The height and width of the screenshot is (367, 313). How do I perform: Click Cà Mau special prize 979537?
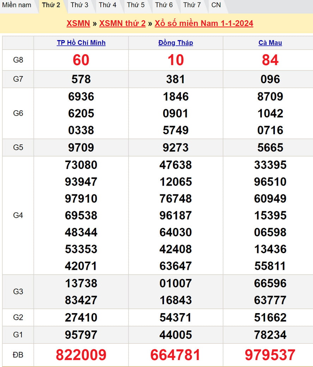(x=270, y=355)
